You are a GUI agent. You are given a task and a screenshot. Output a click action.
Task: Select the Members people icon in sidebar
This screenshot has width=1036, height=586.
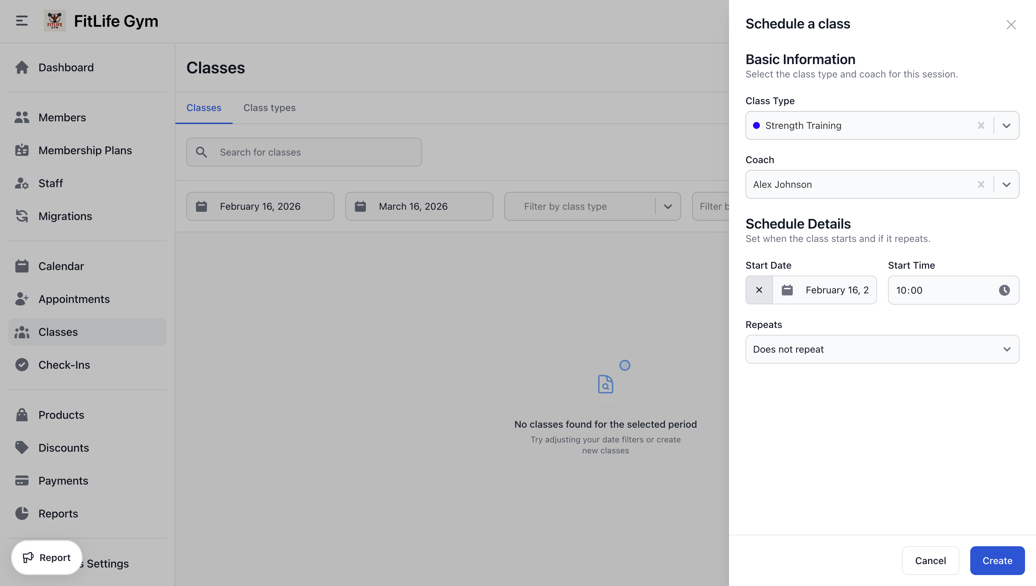click(22, 117)
